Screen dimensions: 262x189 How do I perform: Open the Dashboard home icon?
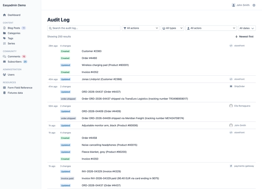pyautogui.click(x=5, y=15)
